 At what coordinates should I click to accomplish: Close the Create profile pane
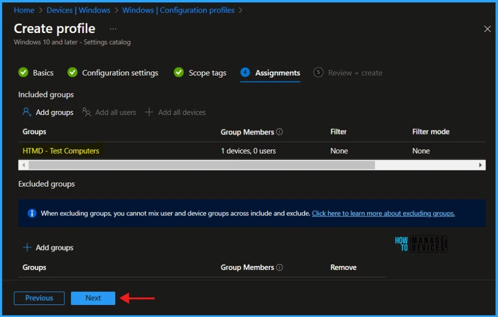(487, 29)
